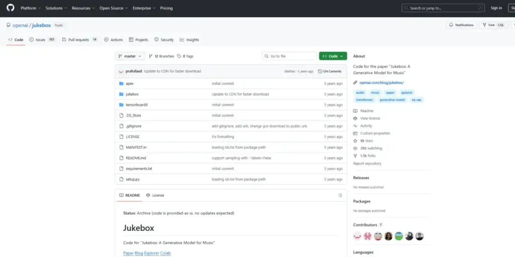Click the generative-model topic tag
Image resolution: width=515 pixels, height=257 pixels.
click(392, 100)
